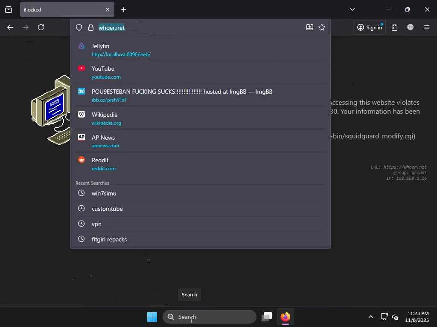This screenshot has width=437, height=327.
Task: Select the Reddit suggestion
Action: pyautogui.click(x=201, y=164)
